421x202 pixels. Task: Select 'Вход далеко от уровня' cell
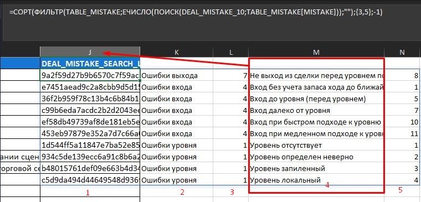click(316, 110)
